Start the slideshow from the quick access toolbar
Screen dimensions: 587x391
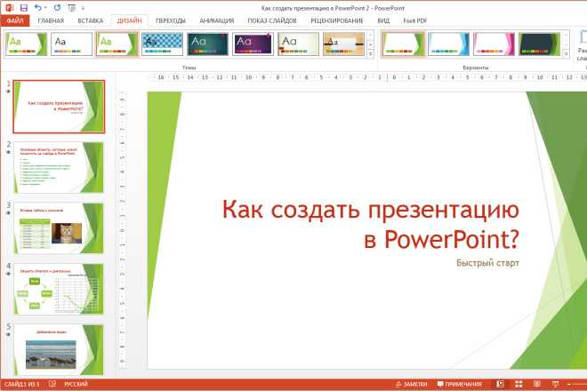tap(71, 8)
